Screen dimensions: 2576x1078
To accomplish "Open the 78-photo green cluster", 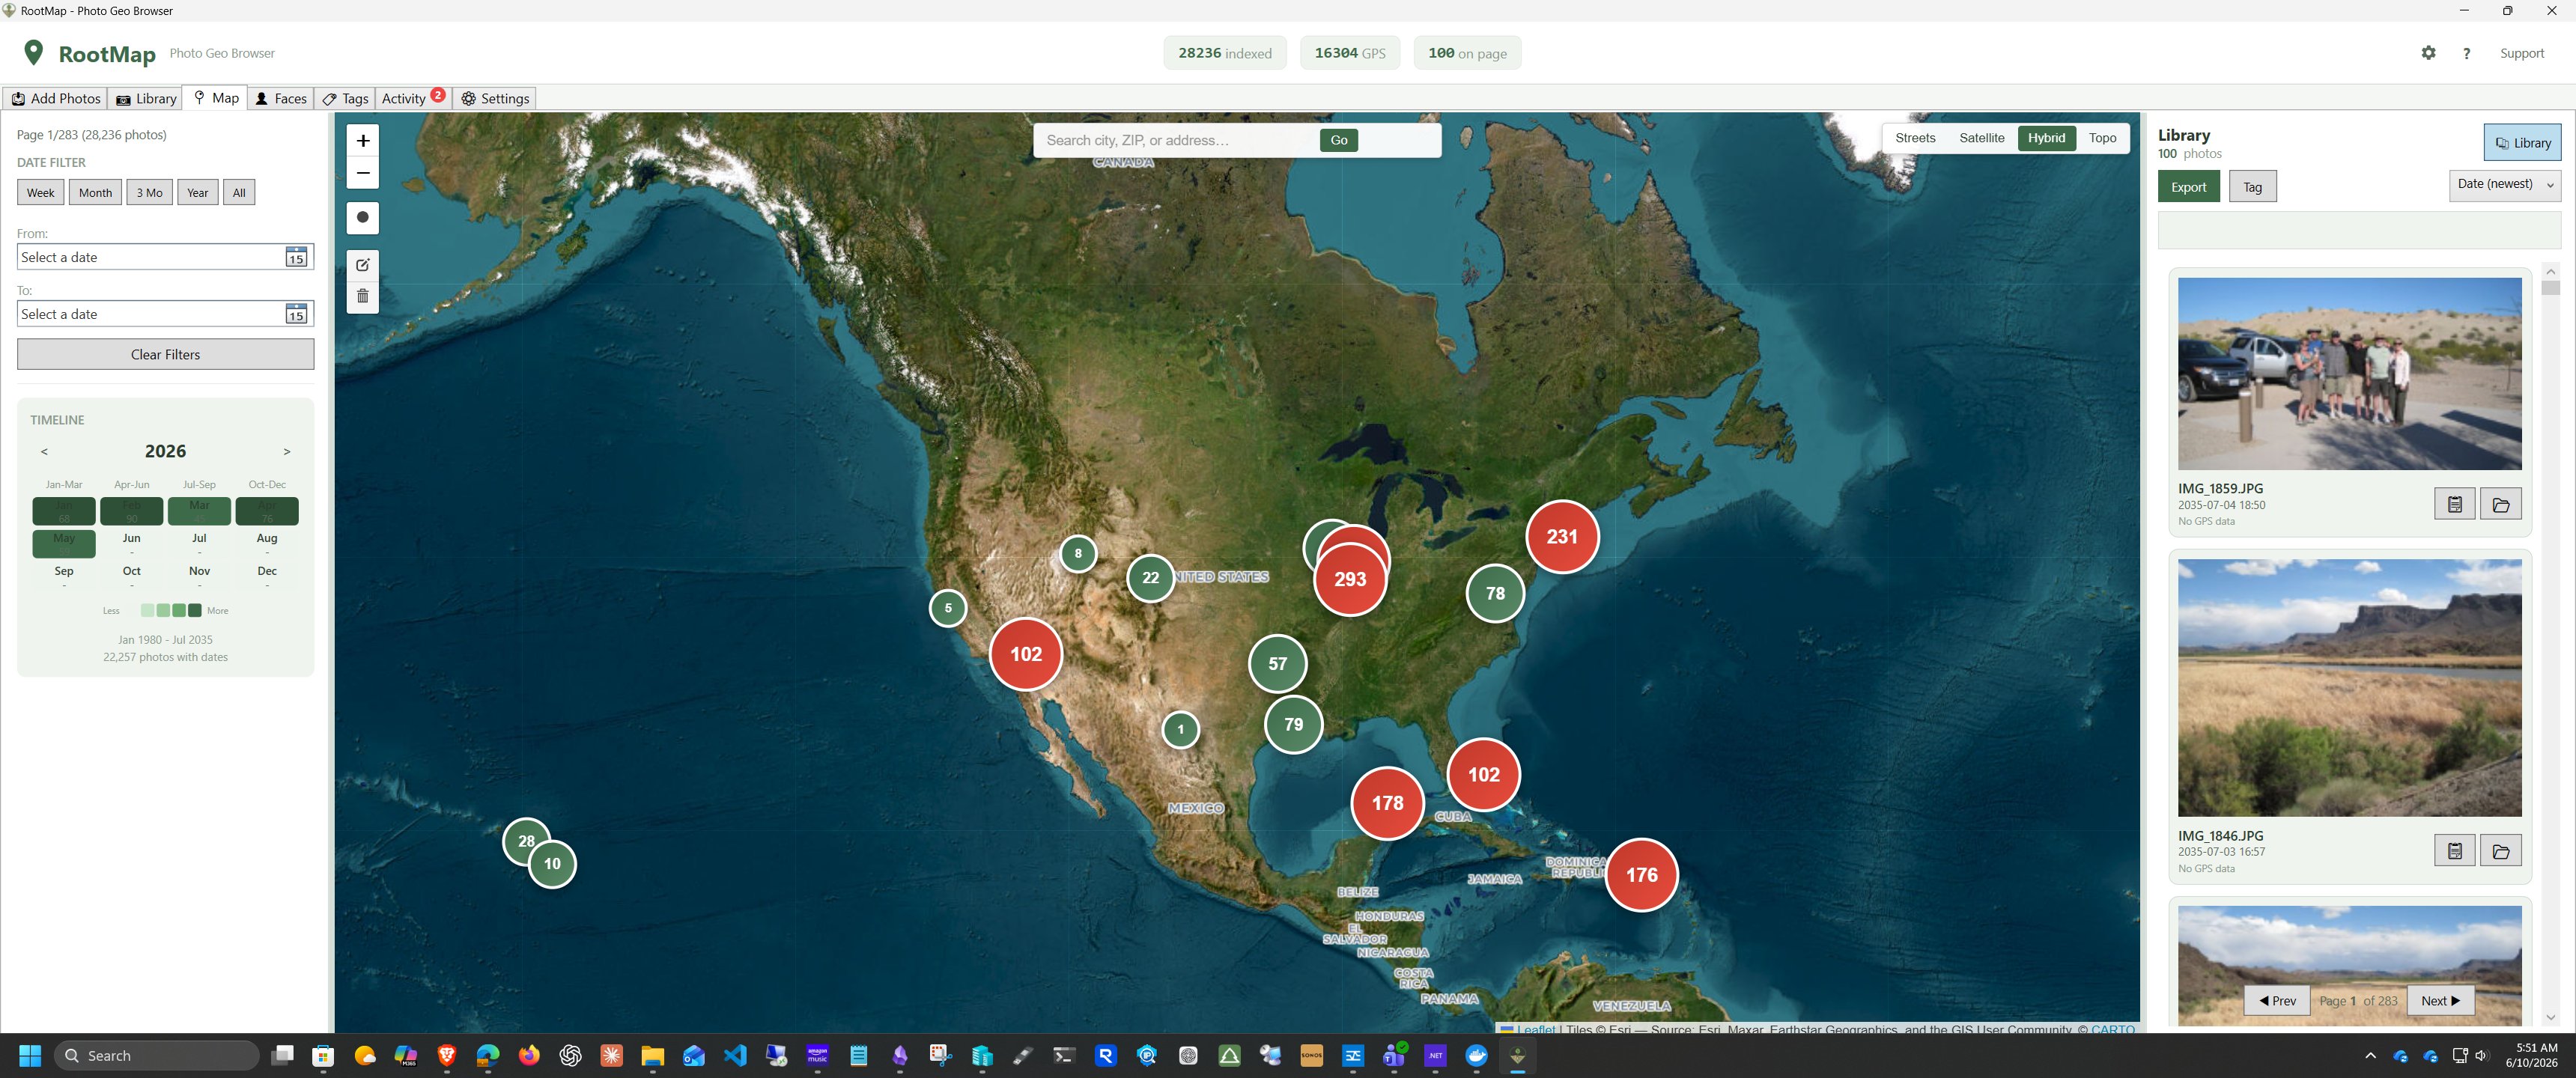I will [1495, 593].
